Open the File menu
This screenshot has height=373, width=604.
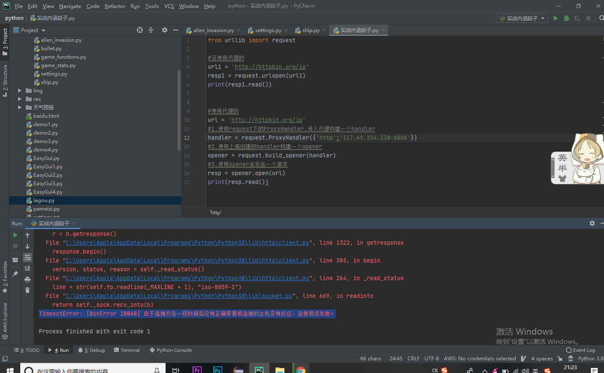19,6
